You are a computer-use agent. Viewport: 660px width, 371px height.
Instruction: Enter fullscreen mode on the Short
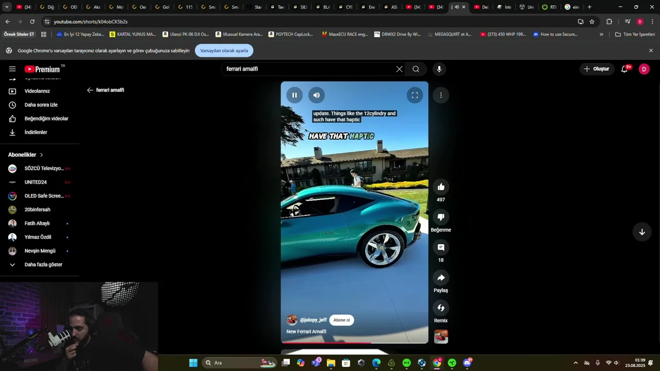click(415, 95)
